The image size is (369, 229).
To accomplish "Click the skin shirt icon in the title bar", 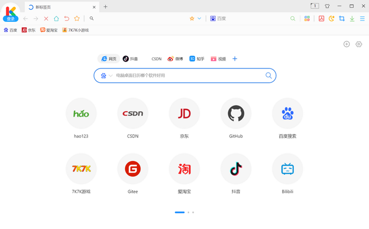I will tap(327, 6).
